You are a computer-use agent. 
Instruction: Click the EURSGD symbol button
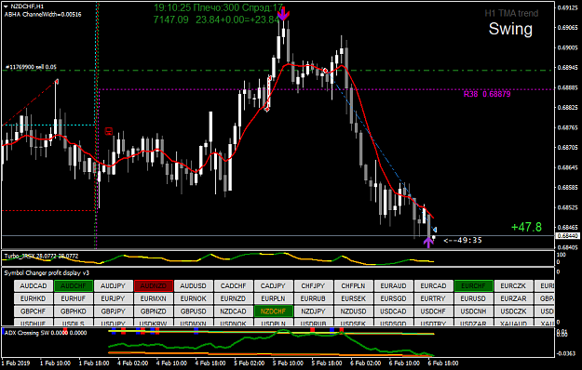pos(394,298)
